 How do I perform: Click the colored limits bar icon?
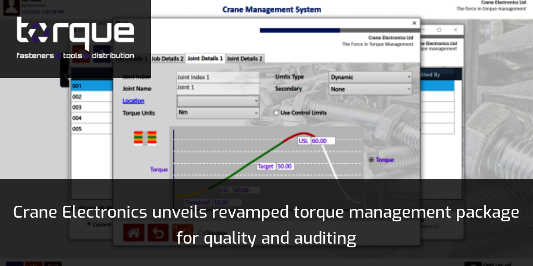pos(145,138)
